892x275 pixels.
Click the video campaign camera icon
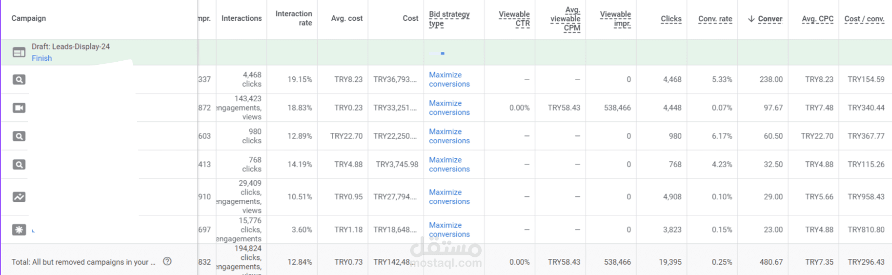19,108
